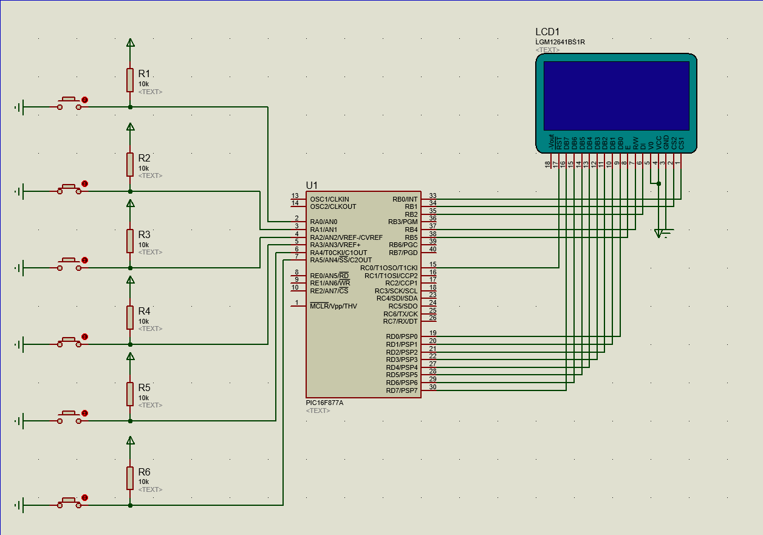Click the RD7/PSP7 pin label
Image resolution: width=763 pixels, height=535 pixels.
(x=402, y=390)
